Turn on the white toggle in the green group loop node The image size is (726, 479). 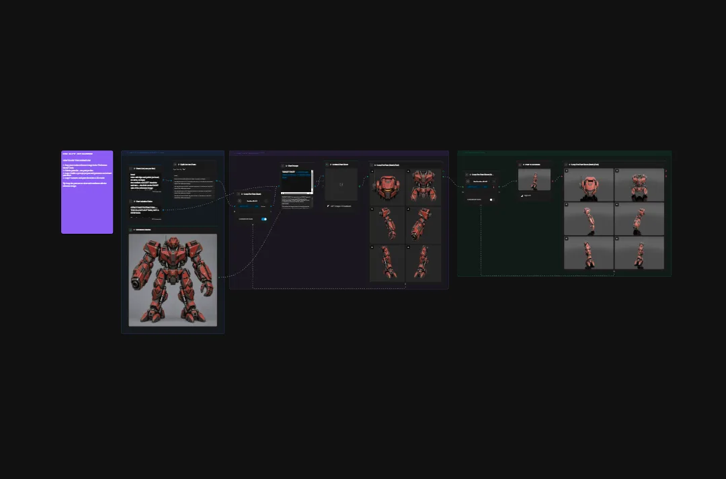coord(492,200)
